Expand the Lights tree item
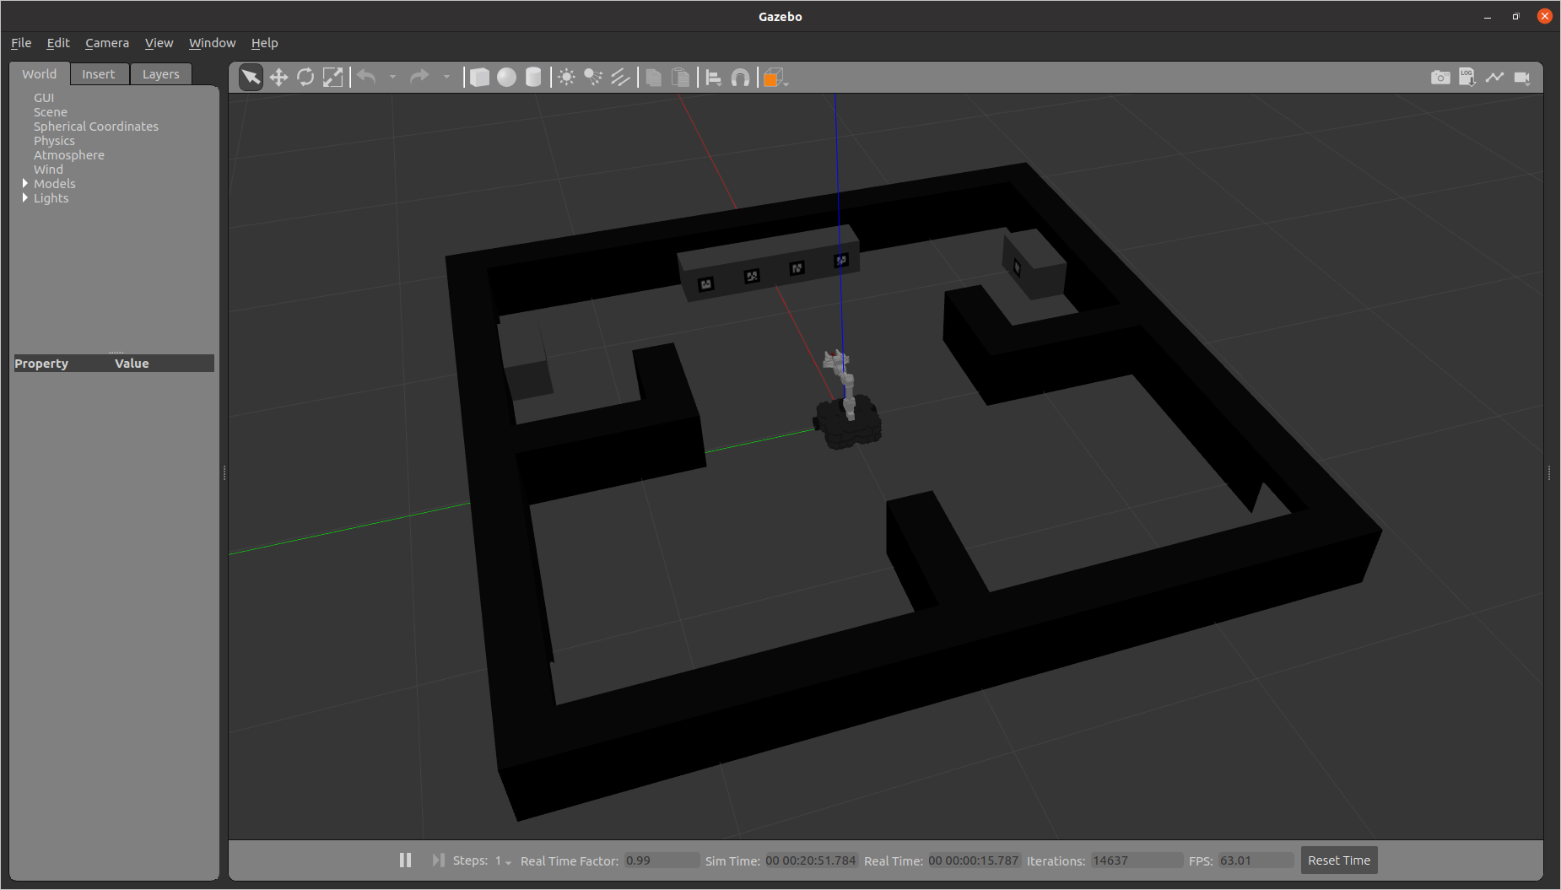The height and width of the screenshot is (890, 1561). click(25, 197)
